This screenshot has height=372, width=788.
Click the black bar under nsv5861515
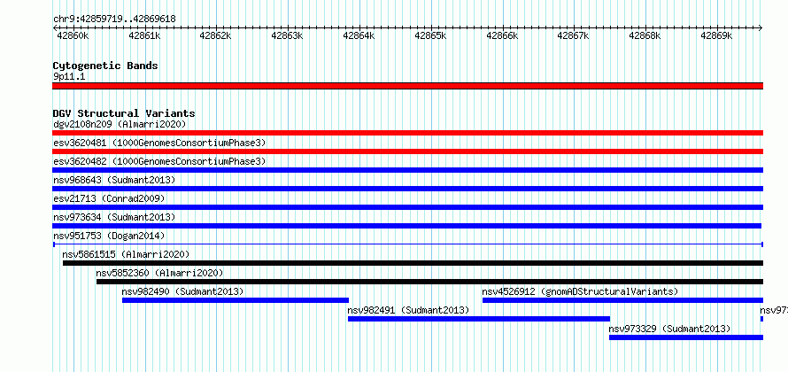pos(413,263)
